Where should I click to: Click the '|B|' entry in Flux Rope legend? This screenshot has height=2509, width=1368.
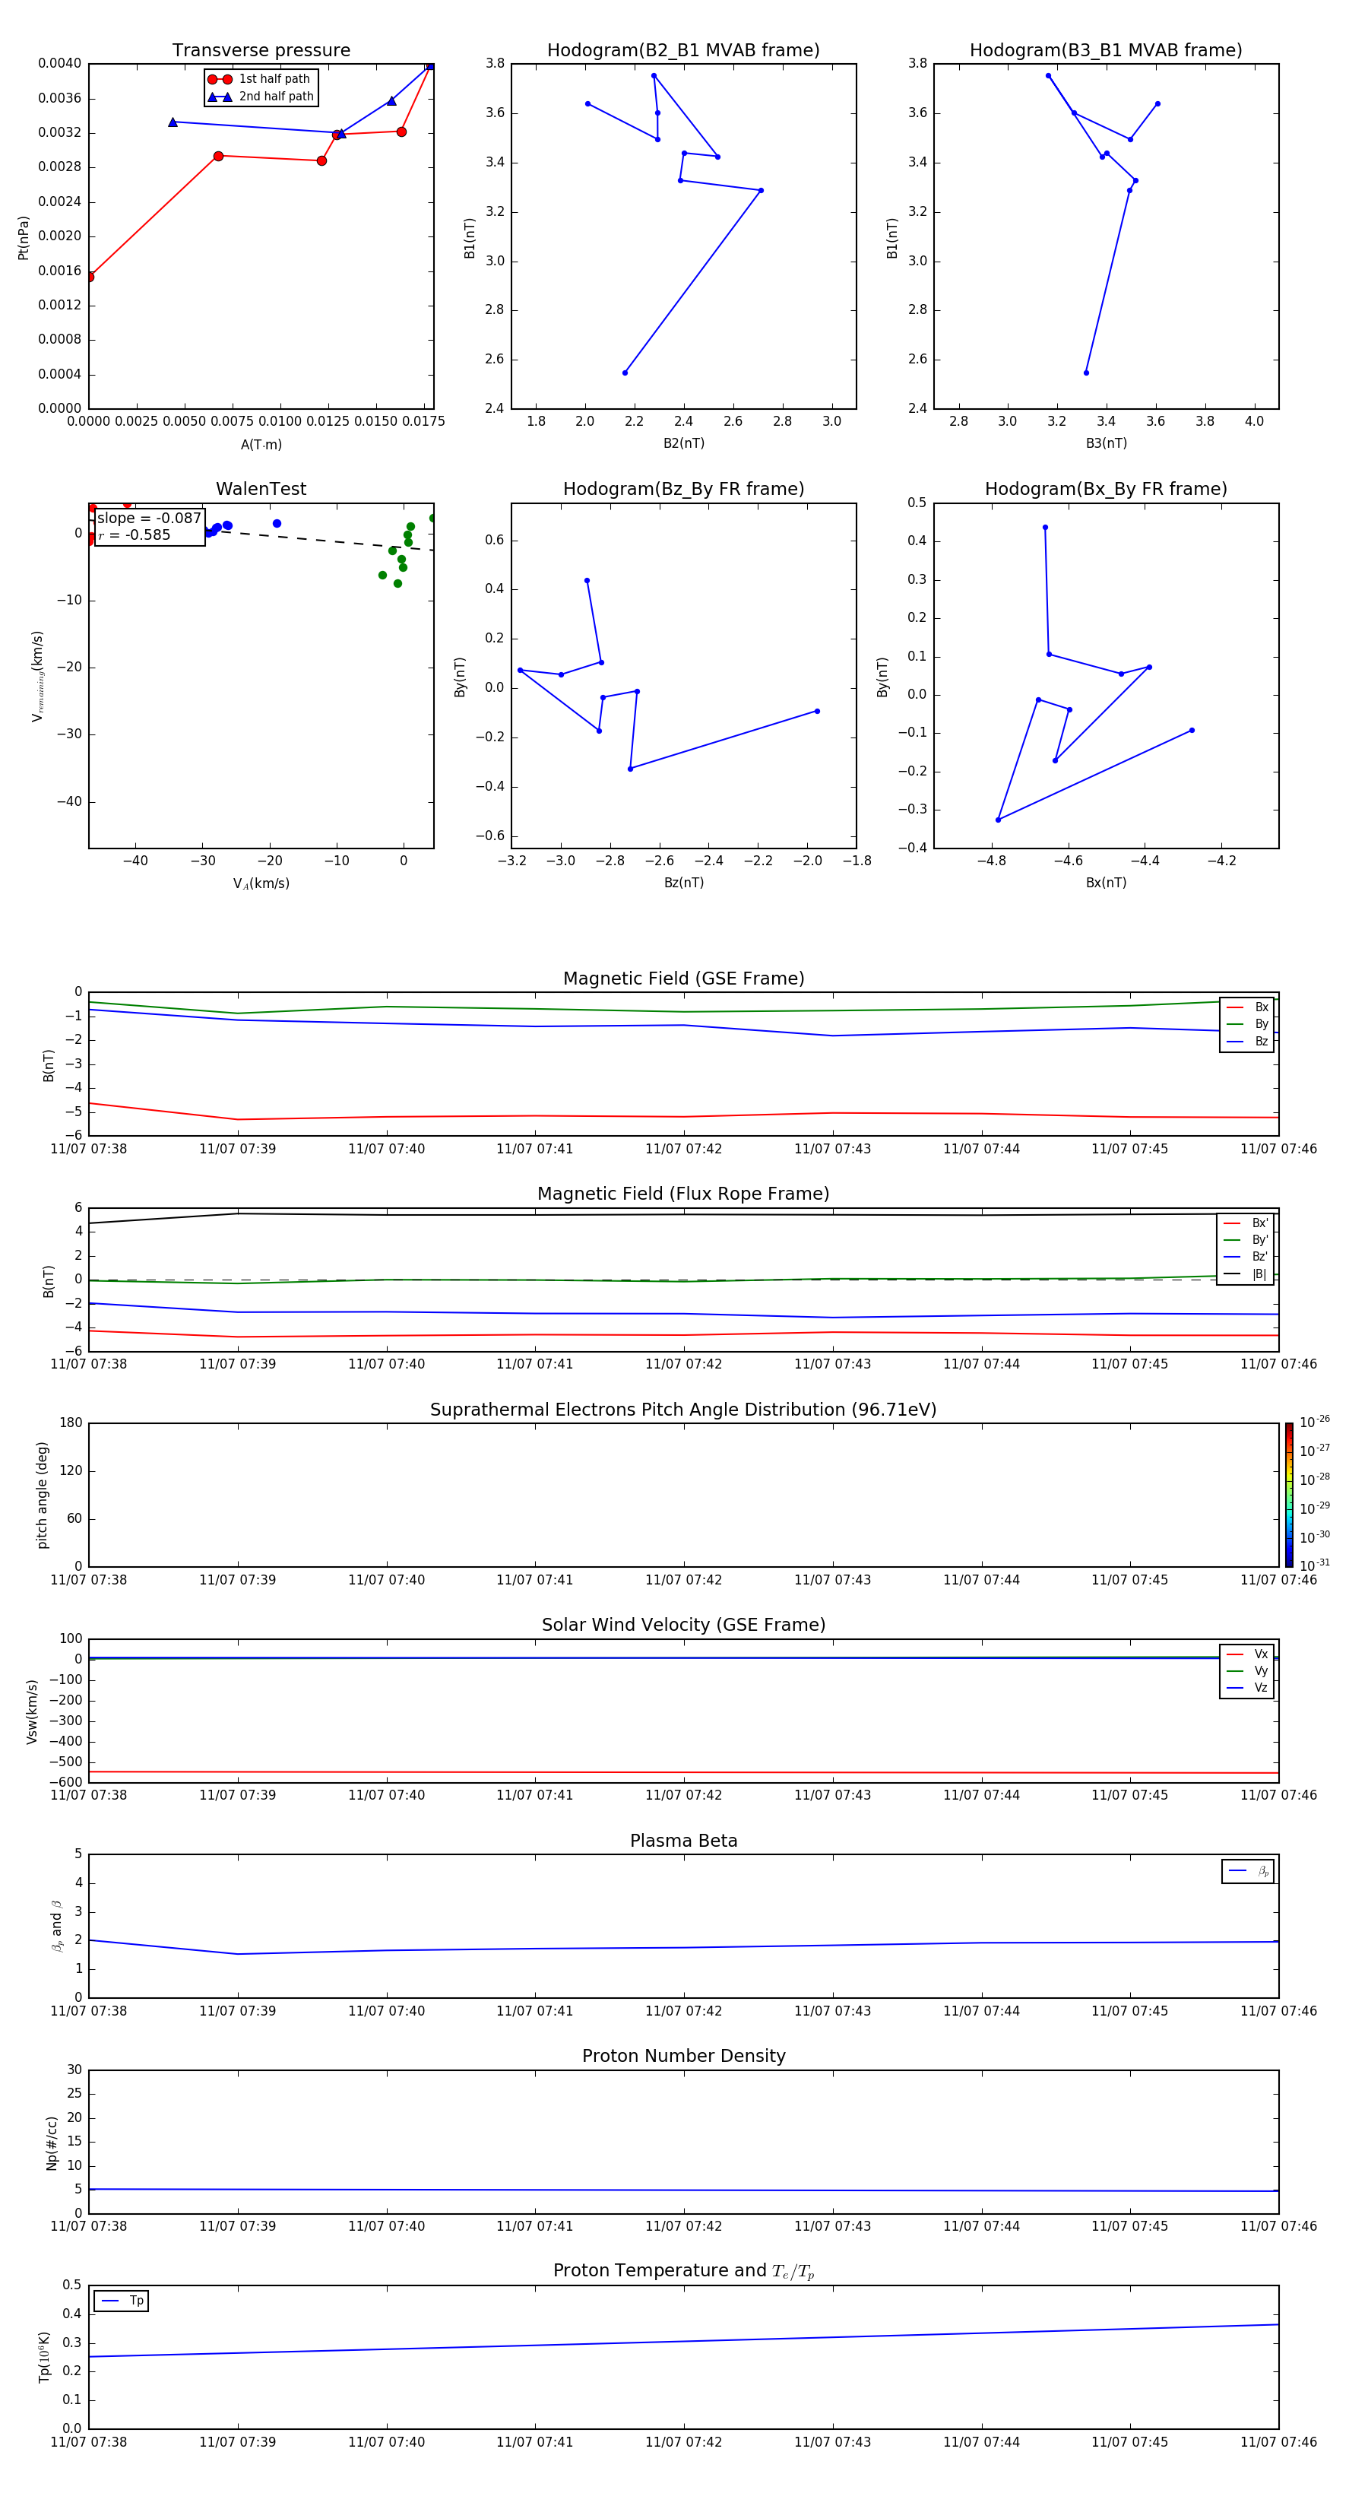[x=1246, y=1274]
